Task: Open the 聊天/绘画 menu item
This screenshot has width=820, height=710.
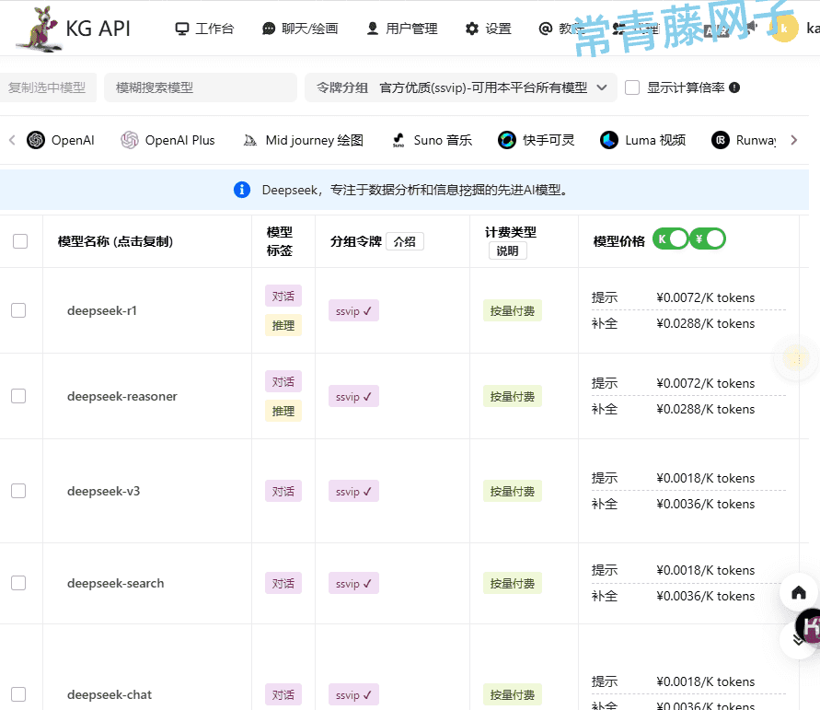Action: coord(300,29)
